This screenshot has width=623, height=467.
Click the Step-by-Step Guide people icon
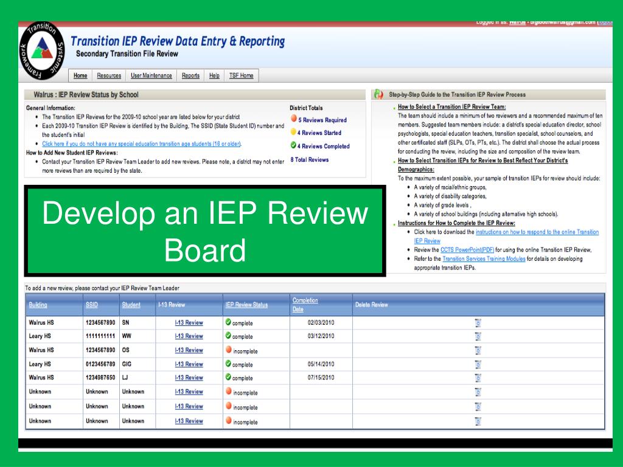(378, 94)
